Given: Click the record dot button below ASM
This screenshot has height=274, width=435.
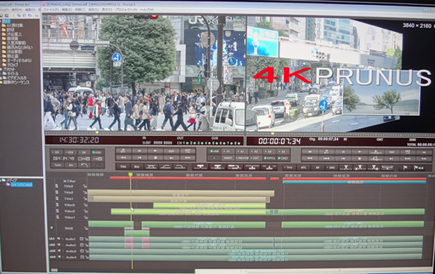Looking at the screenshot, I should tap(214, 158).
